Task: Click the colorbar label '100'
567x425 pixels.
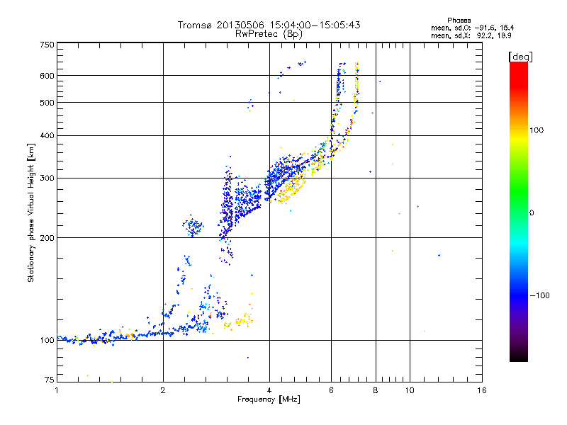Action: [537, 130]
